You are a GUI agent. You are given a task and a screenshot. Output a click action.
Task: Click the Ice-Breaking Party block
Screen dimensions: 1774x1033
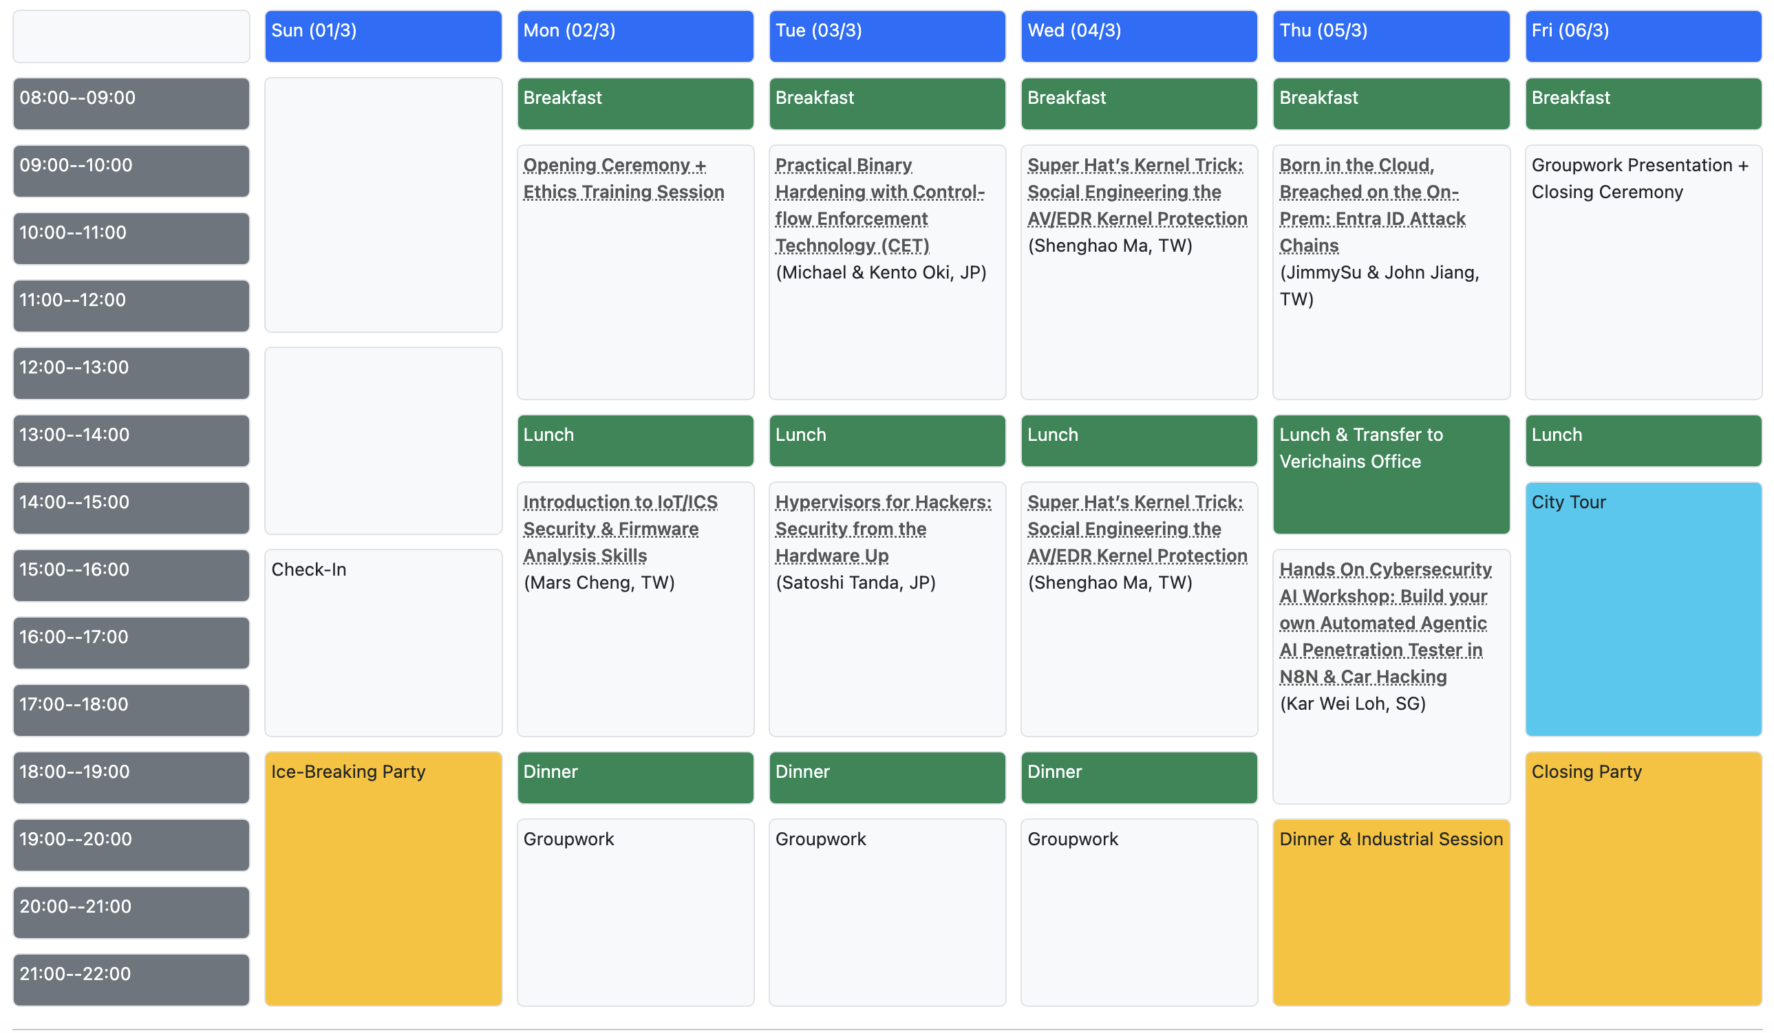click(383, 878)
